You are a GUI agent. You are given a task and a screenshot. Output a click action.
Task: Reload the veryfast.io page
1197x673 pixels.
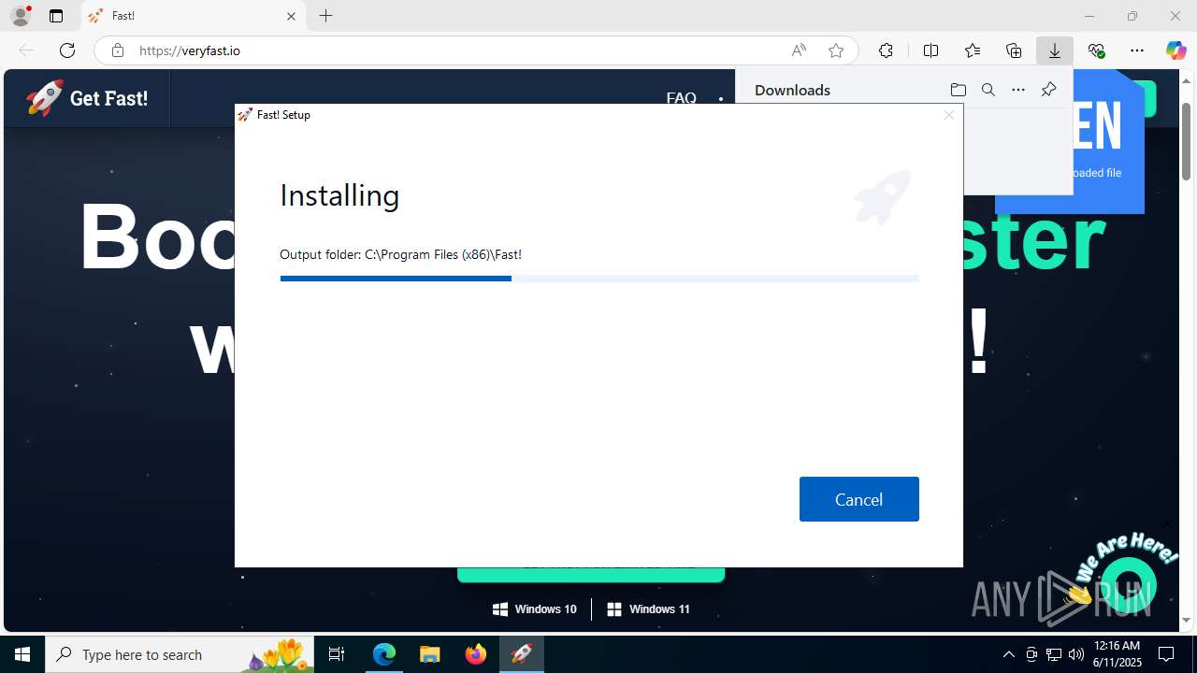[x=67, y=50]
